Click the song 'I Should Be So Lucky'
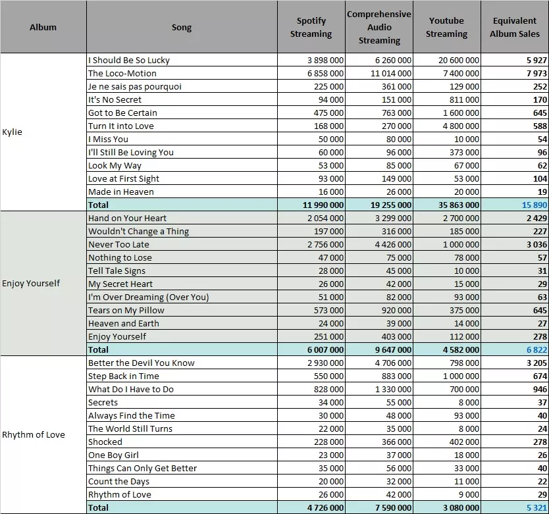Image resolution: width=549 pixels, height=514 pixels. click(x=182, y=61)
